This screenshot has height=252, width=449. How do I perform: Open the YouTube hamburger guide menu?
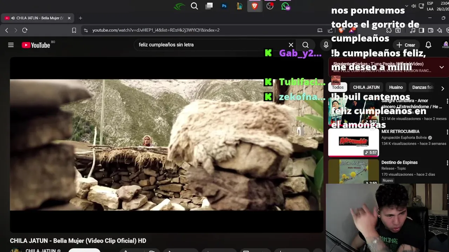pos(11,45)
